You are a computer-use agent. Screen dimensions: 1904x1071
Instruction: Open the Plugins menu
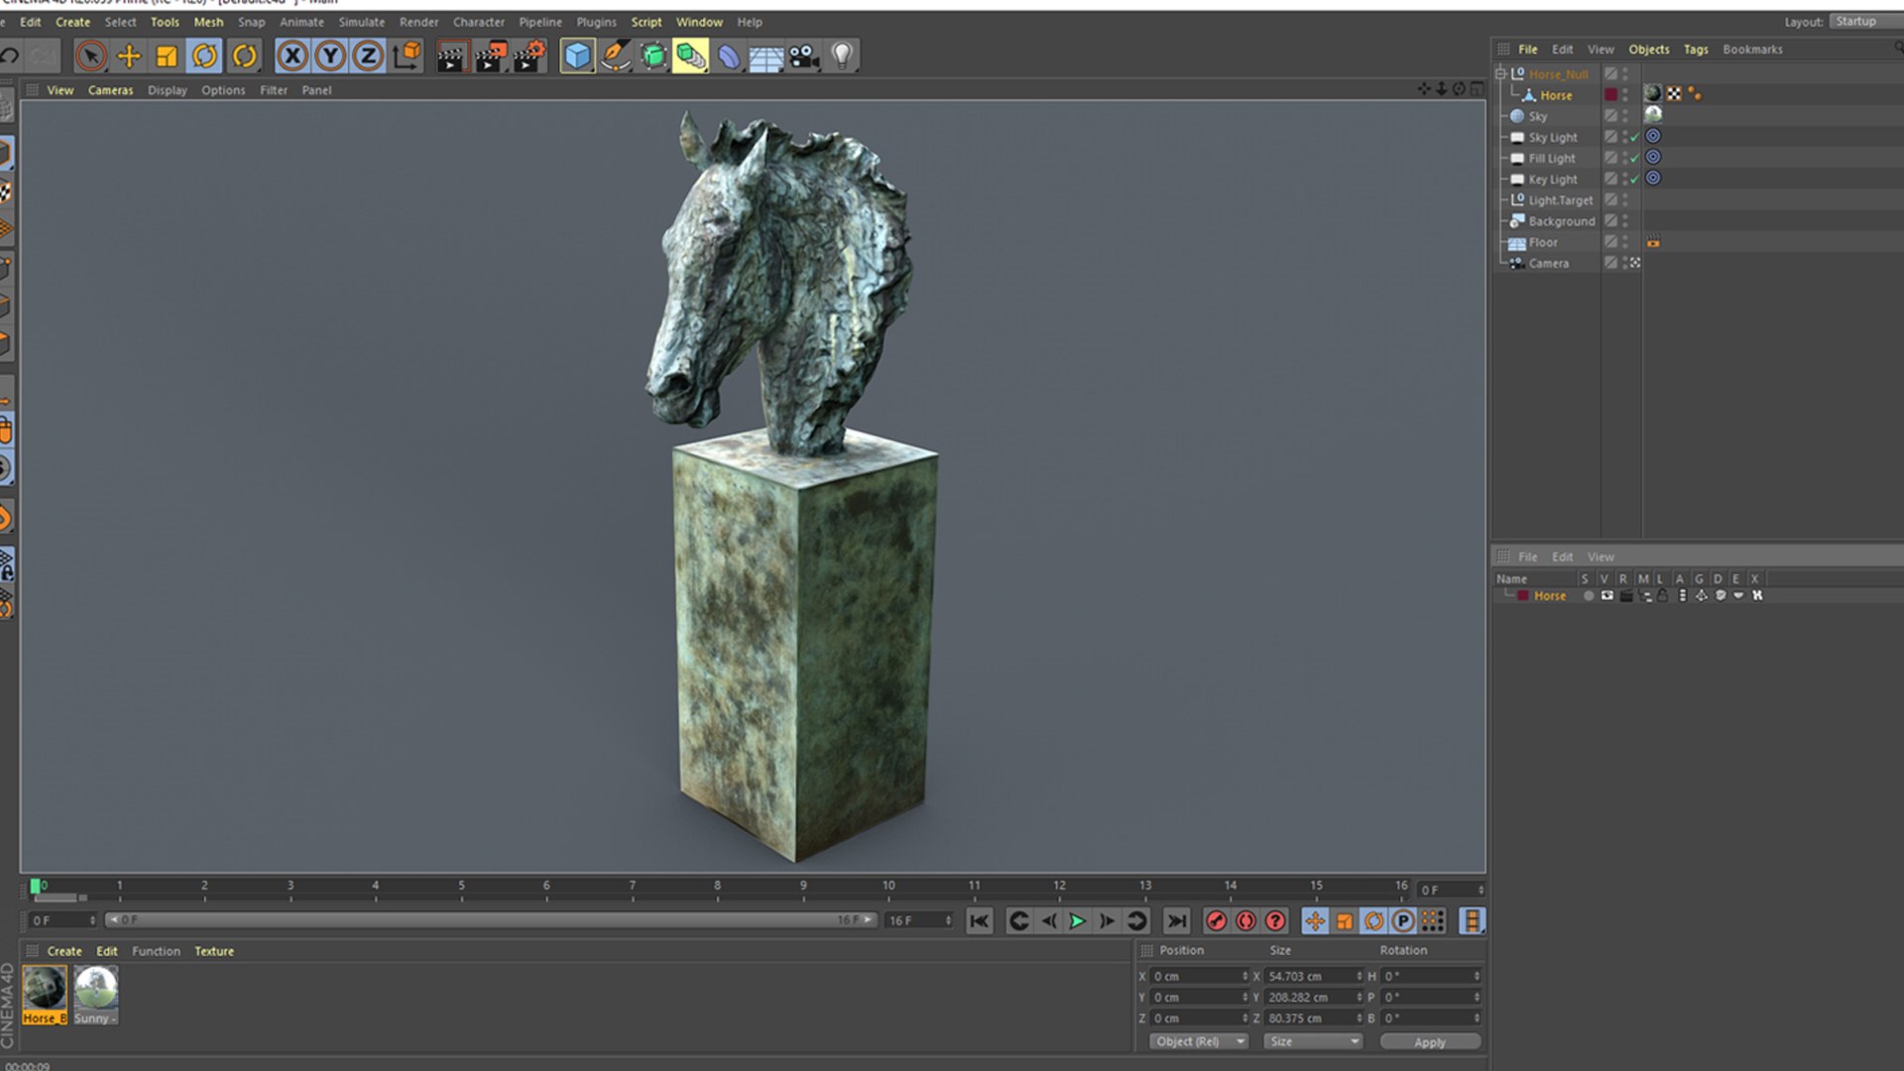tap(596, 22)
